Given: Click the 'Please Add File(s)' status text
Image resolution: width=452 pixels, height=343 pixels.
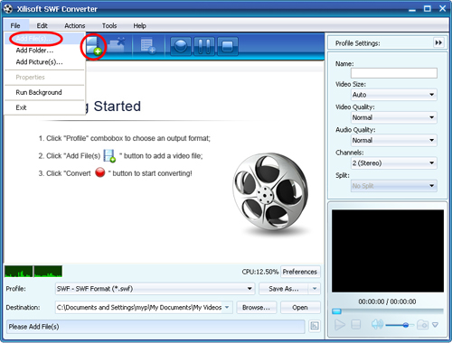Looking at the screenshot, I should tap(33, 327).
